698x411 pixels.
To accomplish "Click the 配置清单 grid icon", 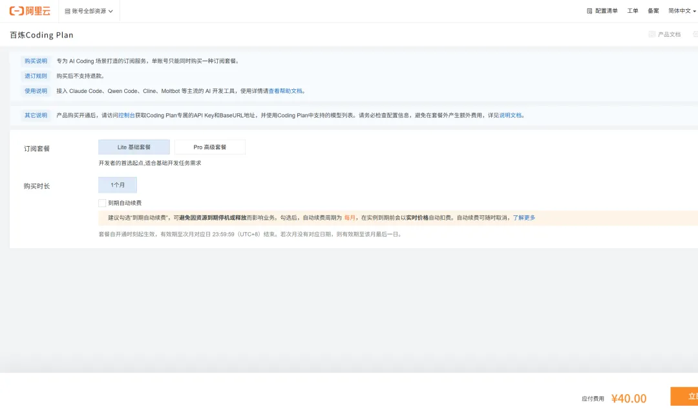I will coord(589,11).
